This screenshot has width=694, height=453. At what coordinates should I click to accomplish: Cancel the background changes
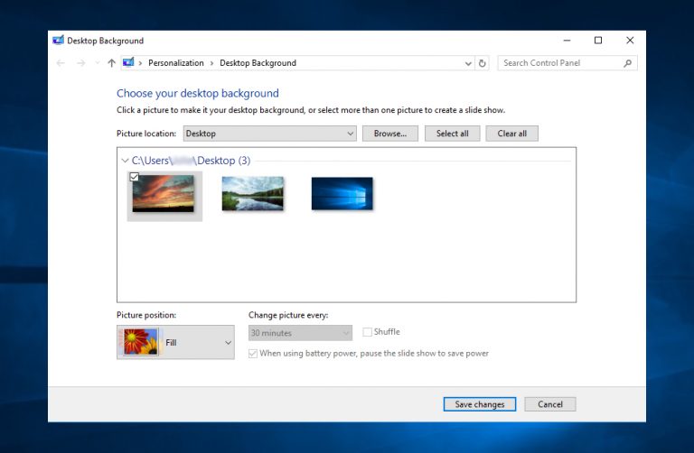[550, 404]
